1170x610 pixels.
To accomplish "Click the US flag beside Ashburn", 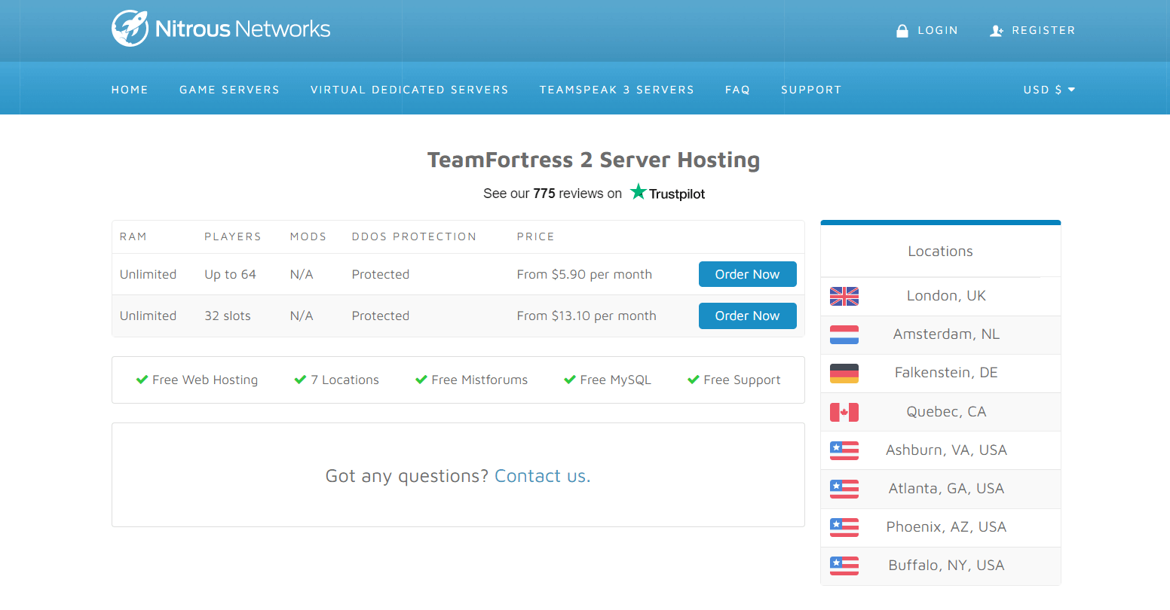I will click(844, 450).
